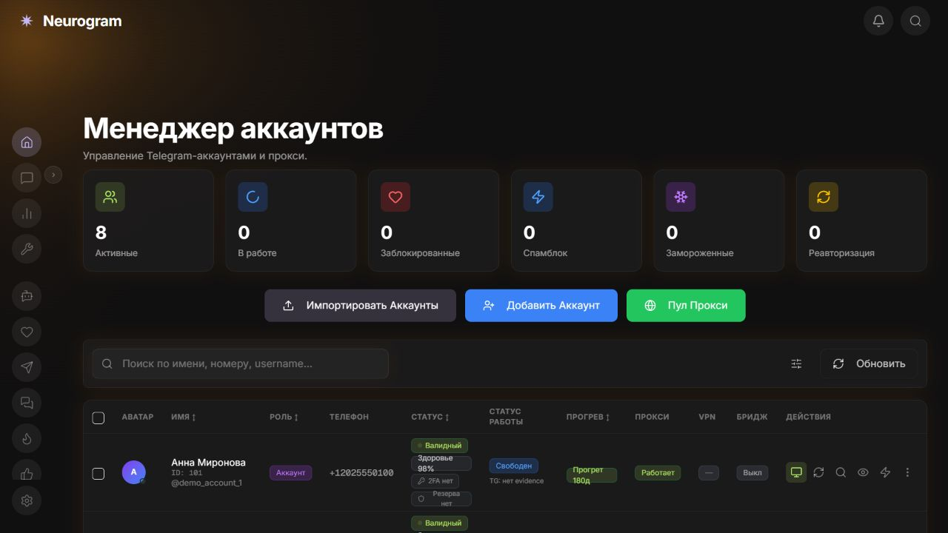Viewport: 948px width, 533px height.
Task: Open the thumbs up sidebar icon
Action: coord(27,472)
